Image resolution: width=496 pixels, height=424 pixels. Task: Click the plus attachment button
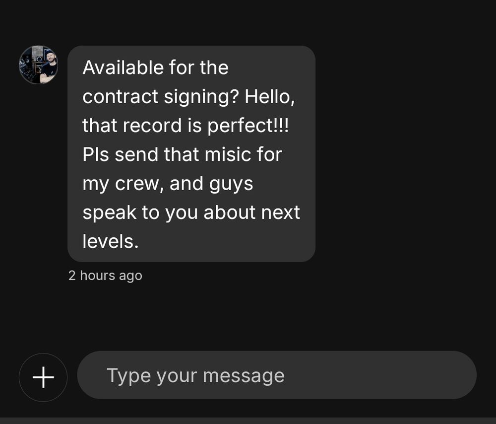43,377
